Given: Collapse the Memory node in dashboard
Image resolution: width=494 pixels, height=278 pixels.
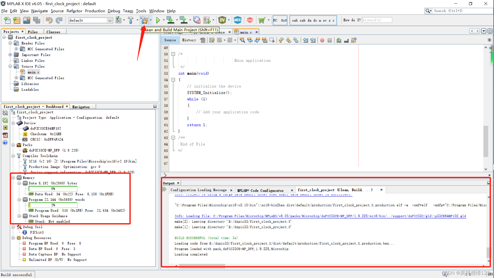Looking at the screenshot, I should (x=13, y=178).
